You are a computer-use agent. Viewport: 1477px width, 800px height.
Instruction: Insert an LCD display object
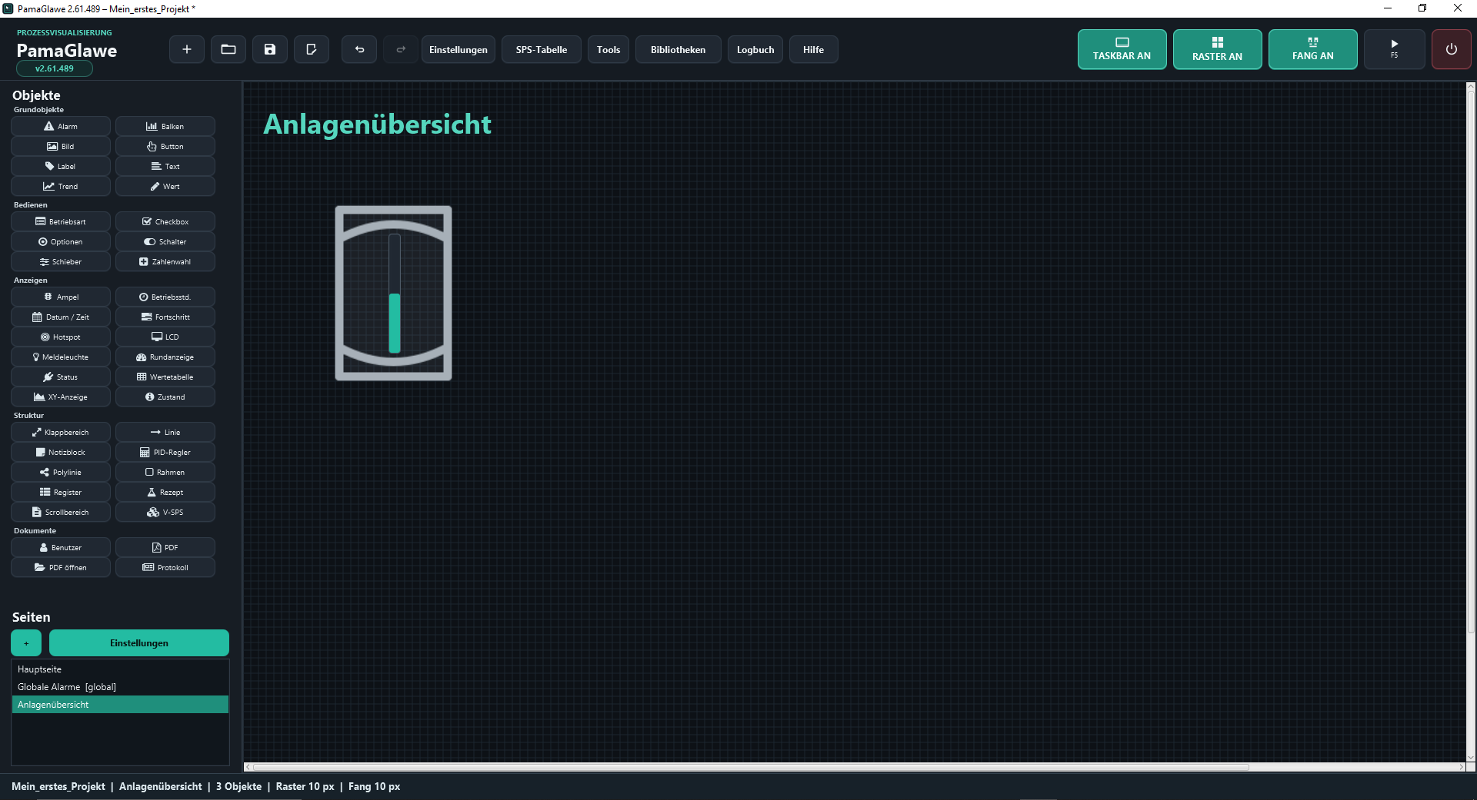click(165, 337)
